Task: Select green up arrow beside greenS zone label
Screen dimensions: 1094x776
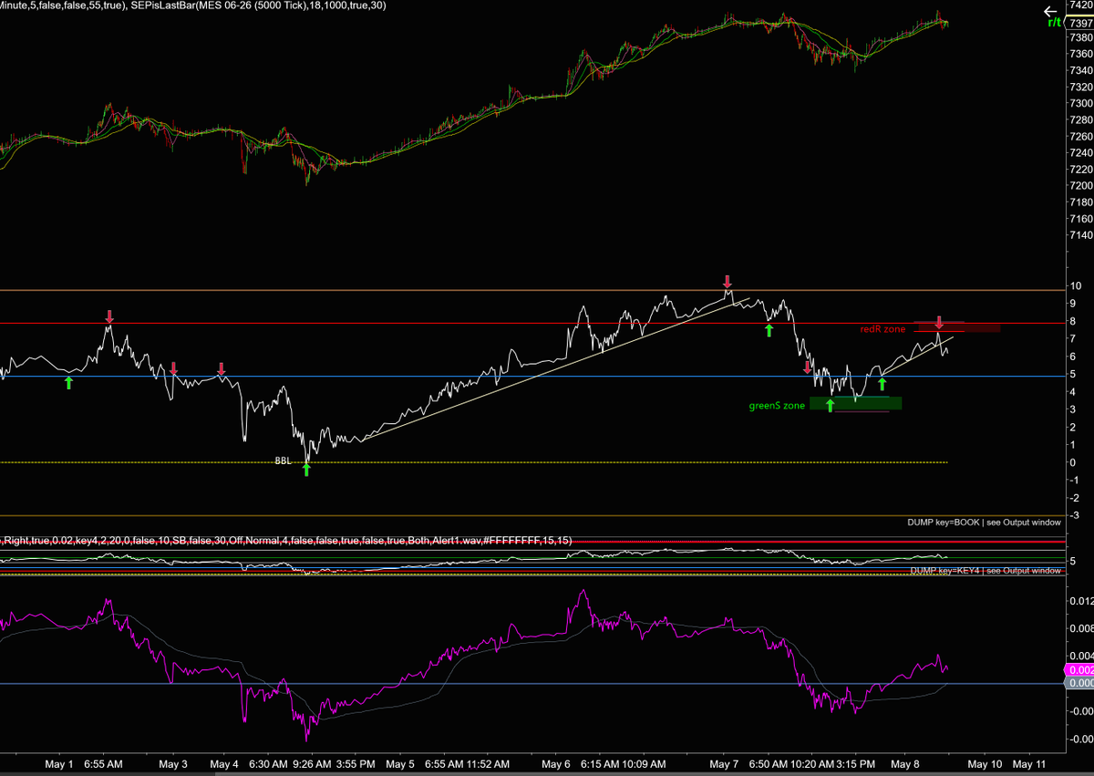Action: coord(830,405)
